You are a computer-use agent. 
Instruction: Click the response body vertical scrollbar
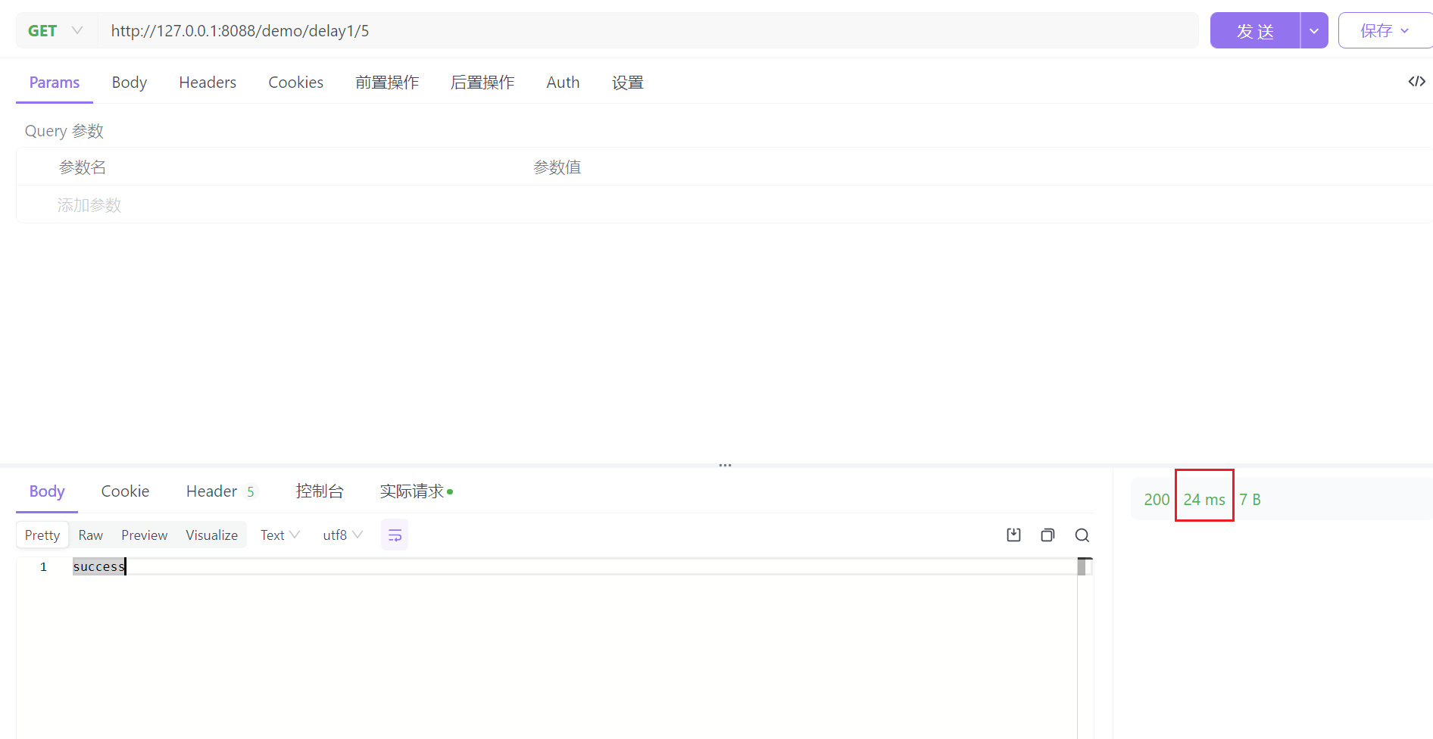[x=1085, y=647]
